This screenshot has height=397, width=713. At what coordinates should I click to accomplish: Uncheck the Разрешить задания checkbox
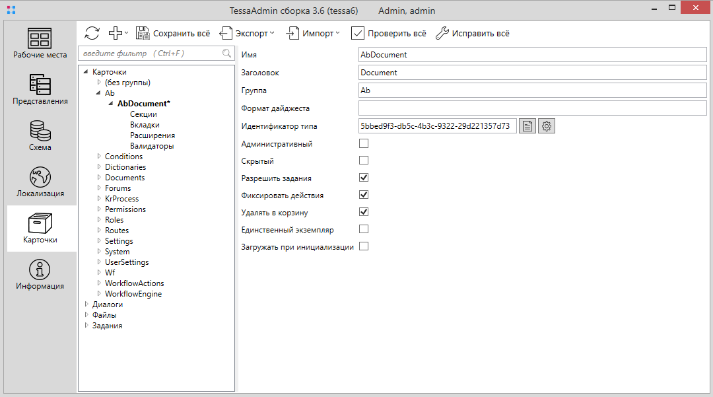(364, 178)
